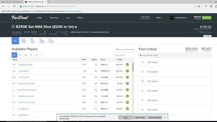Open Carmelo Anthony's news note icon
The width and height of the screenshot is (217, 122).
click(x=34, y=84)
